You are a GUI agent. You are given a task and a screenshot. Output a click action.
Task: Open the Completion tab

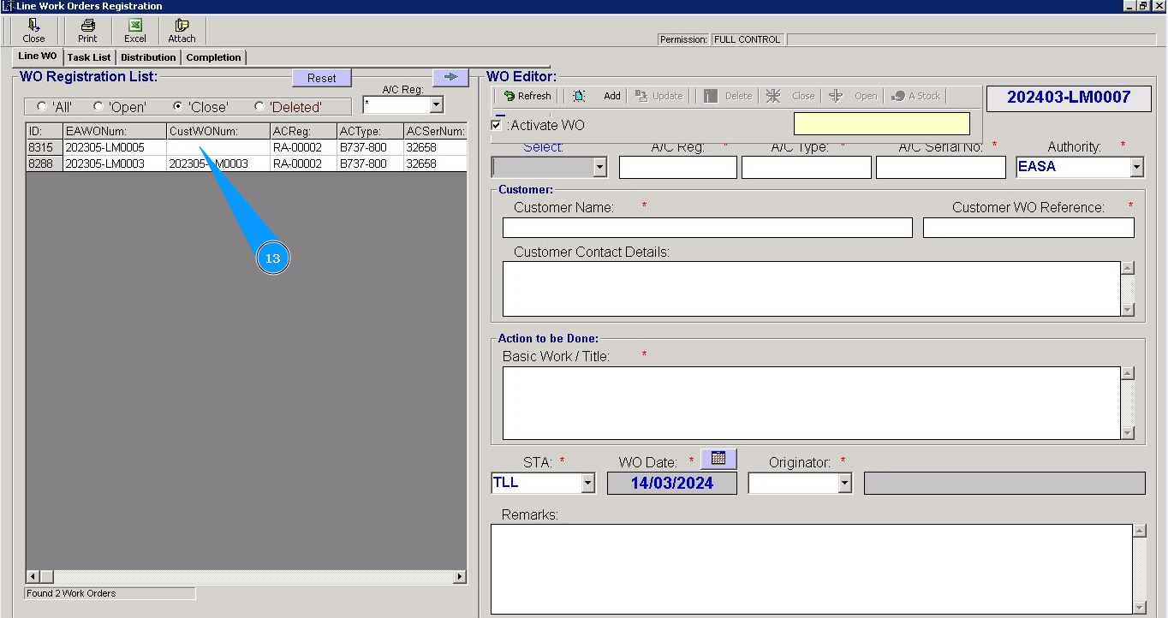[x=213, y=57]
